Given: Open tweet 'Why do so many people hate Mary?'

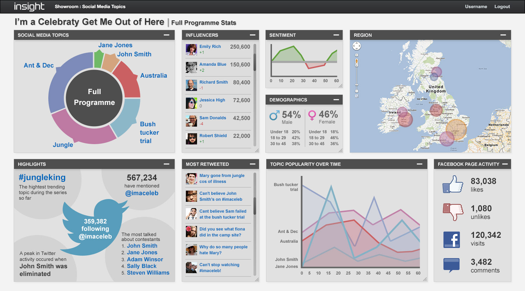Looking at the screenshot, I should tap(223, 250).
